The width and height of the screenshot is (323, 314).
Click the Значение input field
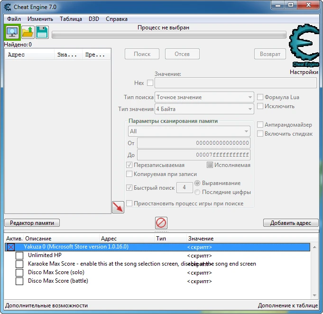(236, 83)
